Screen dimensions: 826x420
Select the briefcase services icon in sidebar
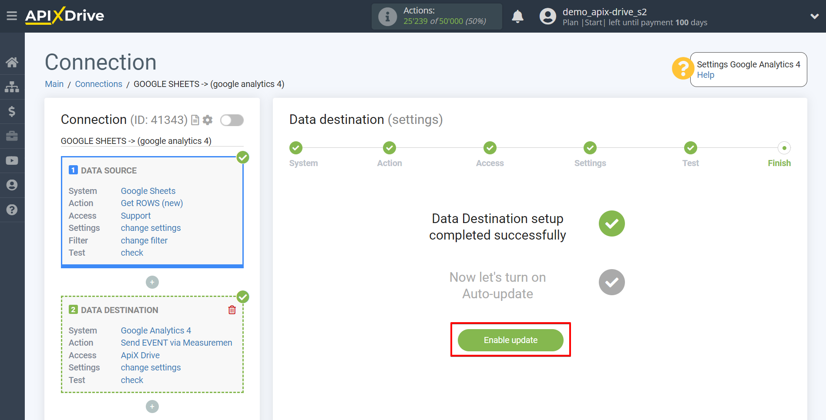pos(12,136)
